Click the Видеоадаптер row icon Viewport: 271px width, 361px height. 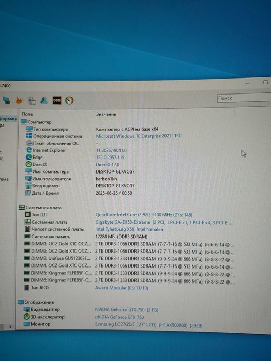(x=27, y=309)
